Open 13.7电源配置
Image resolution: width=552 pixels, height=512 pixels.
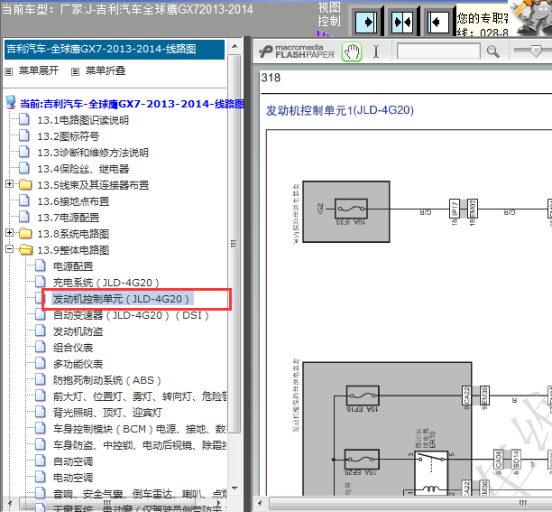click(69, 218)
